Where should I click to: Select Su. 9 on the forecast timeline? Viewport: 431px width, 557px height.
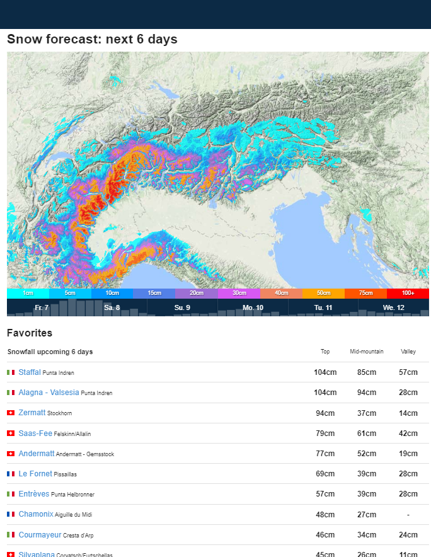pos(182,307)
